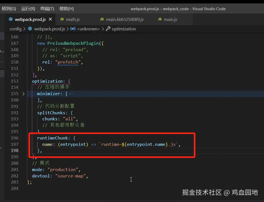Open the 帮助(H) menu

(66, 9)
